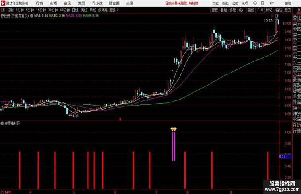Switch to 月线 monthly period
301x194 pixels.
(x=93, y=10)
